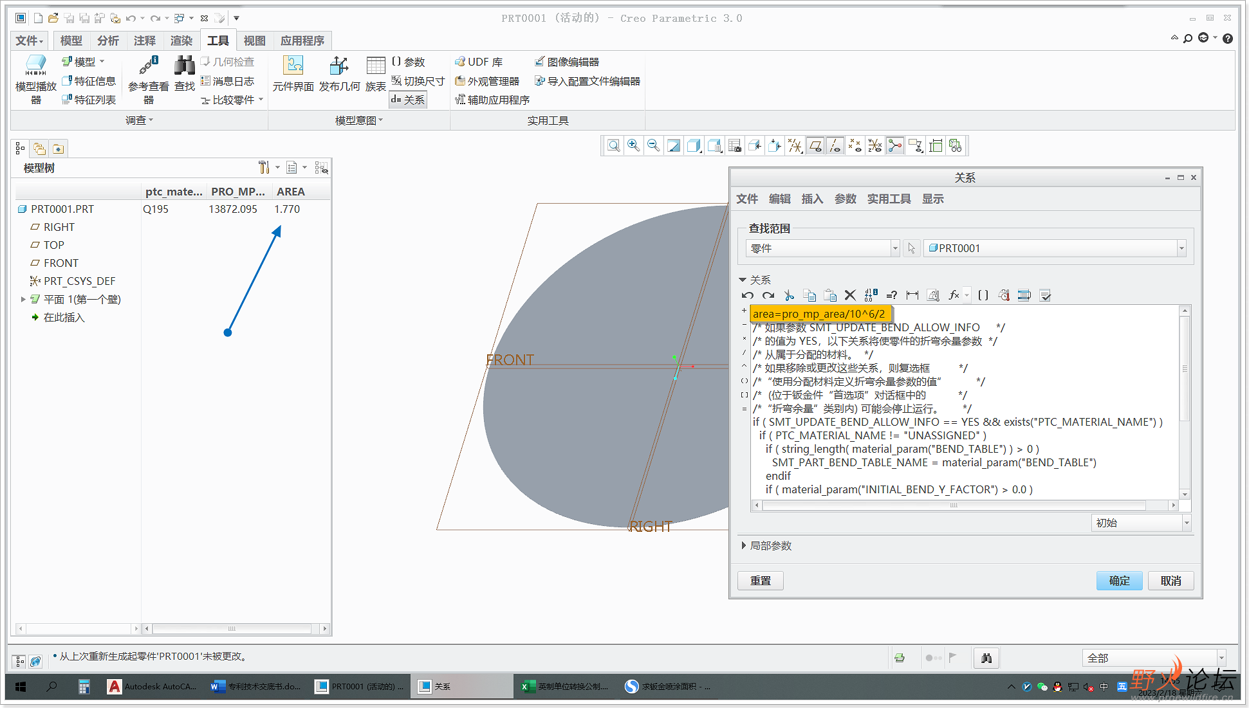The width and height of the screenshot is (1249, 708).
Task: Open the 外观管理器 tool
Action: (487, 81)
